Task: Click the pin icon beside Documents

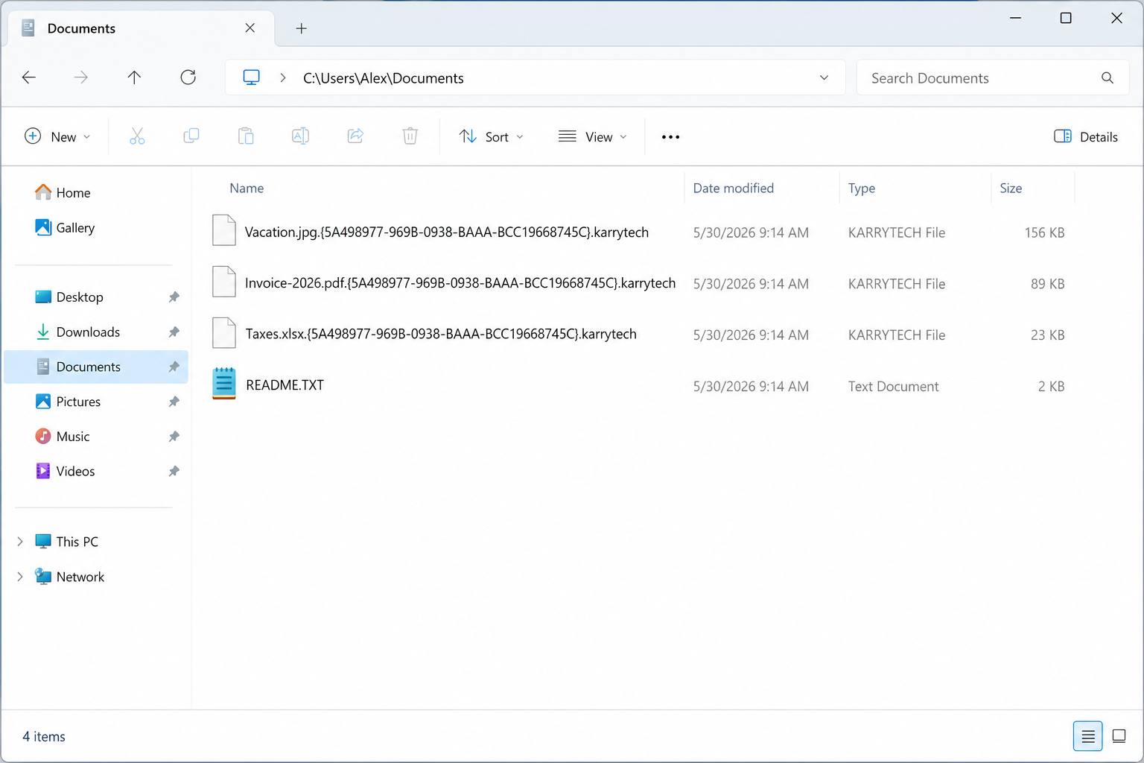Action: click(174, 367)
